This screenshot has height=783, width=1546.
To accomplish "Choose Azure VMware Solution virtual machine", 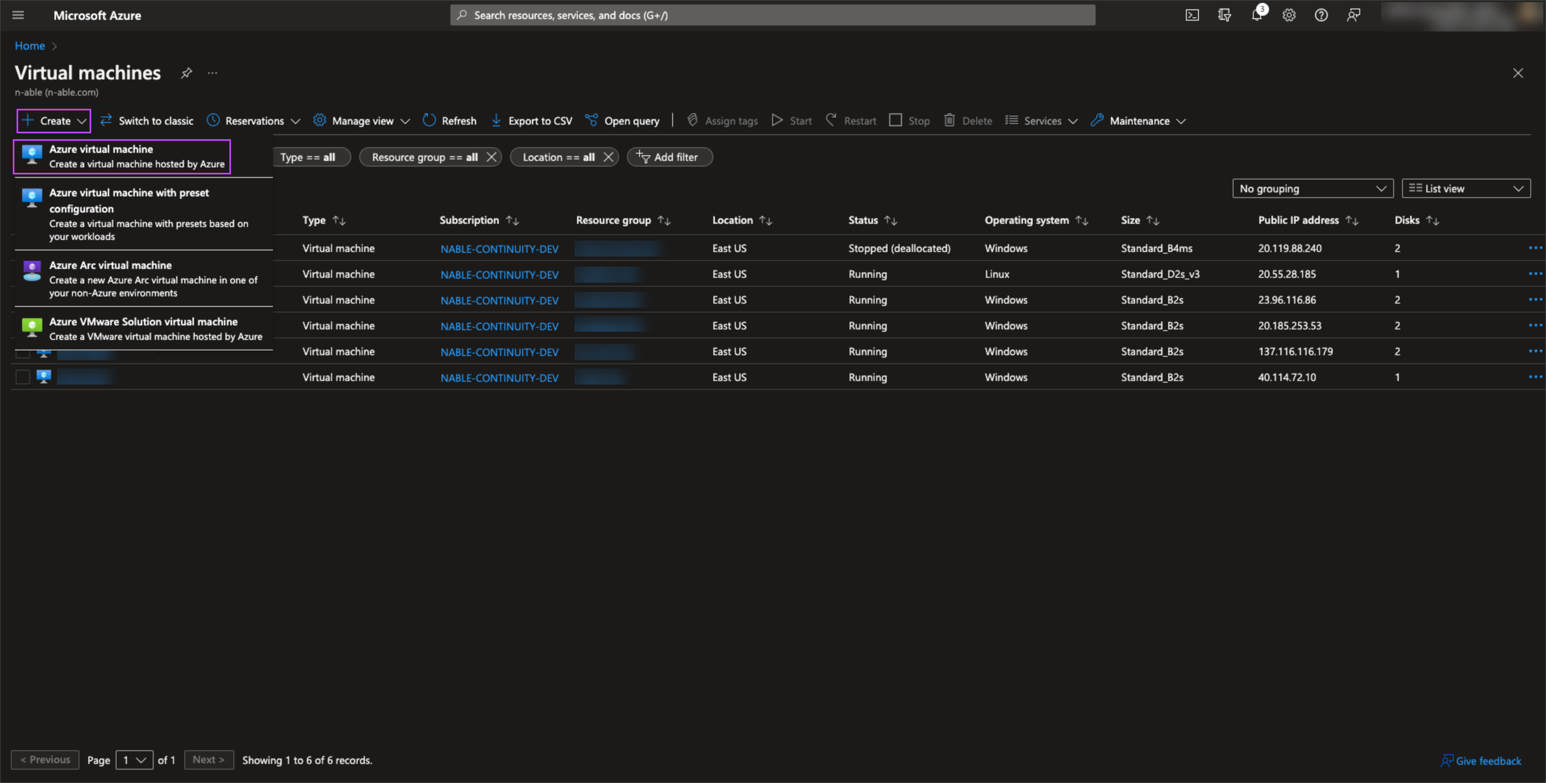I will 144,328.
